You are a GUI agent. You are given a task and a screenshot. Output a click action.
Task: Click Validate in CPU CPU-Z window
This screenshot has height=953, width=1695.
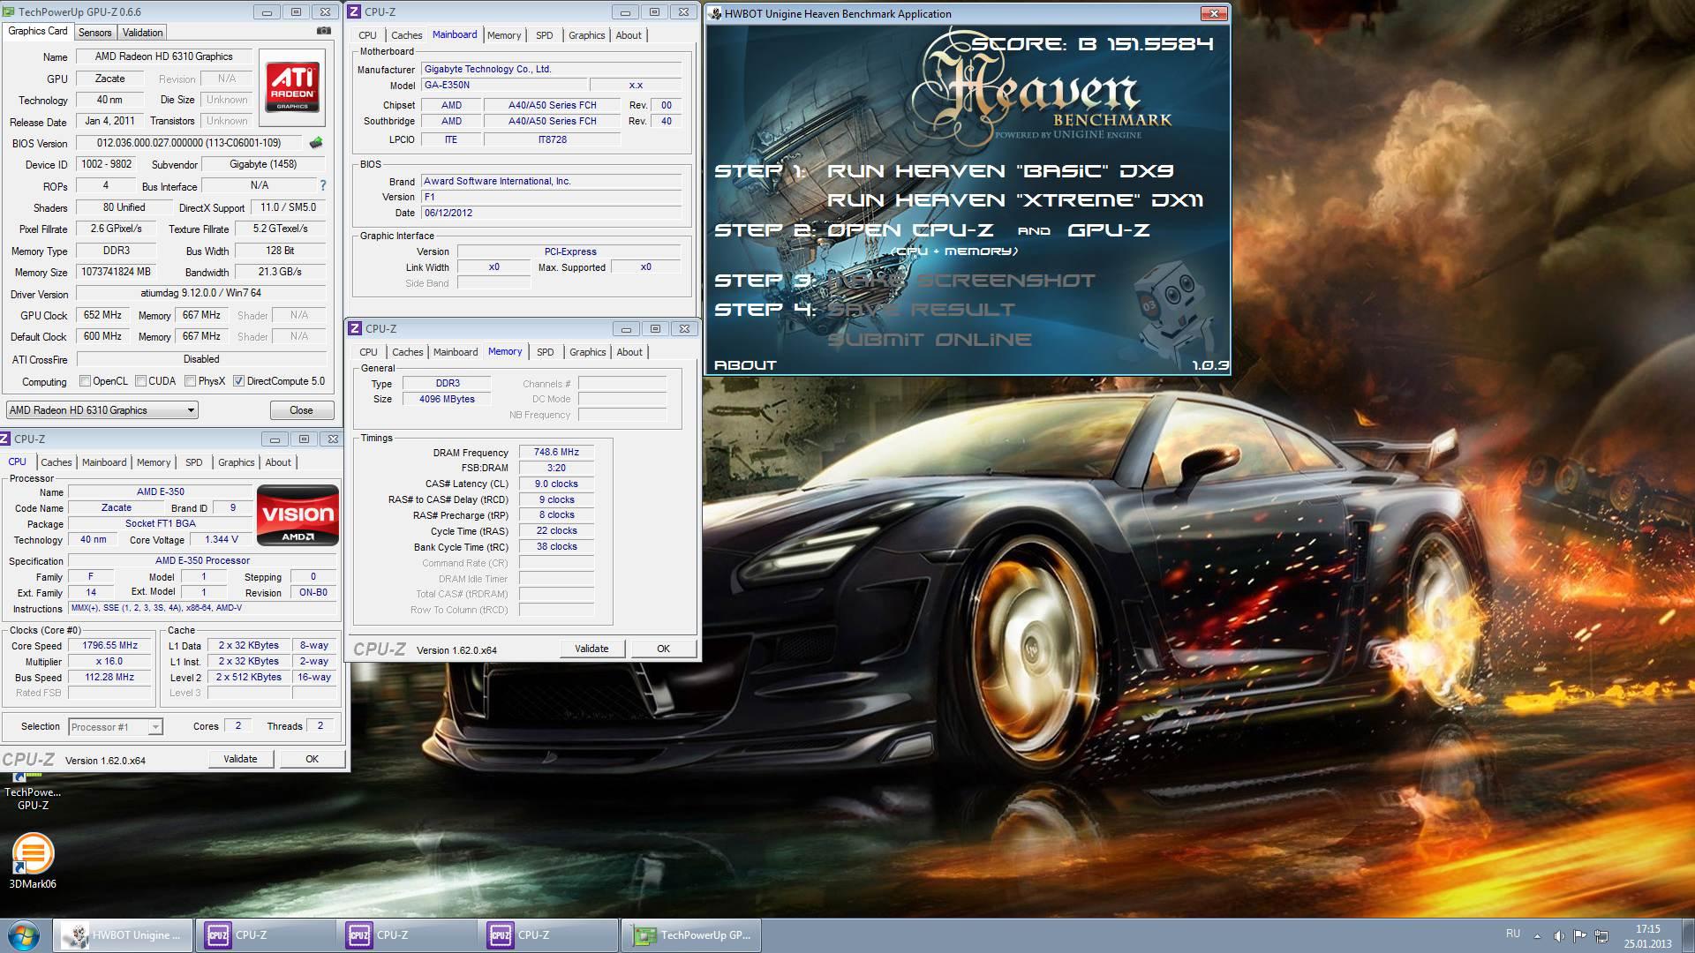click(x=240, y=759)
